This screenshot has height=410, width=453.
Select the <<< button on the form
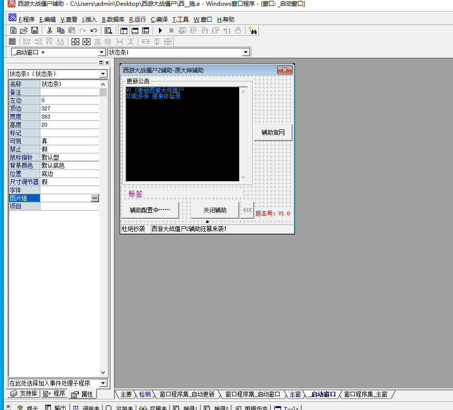tap(247, 210)
